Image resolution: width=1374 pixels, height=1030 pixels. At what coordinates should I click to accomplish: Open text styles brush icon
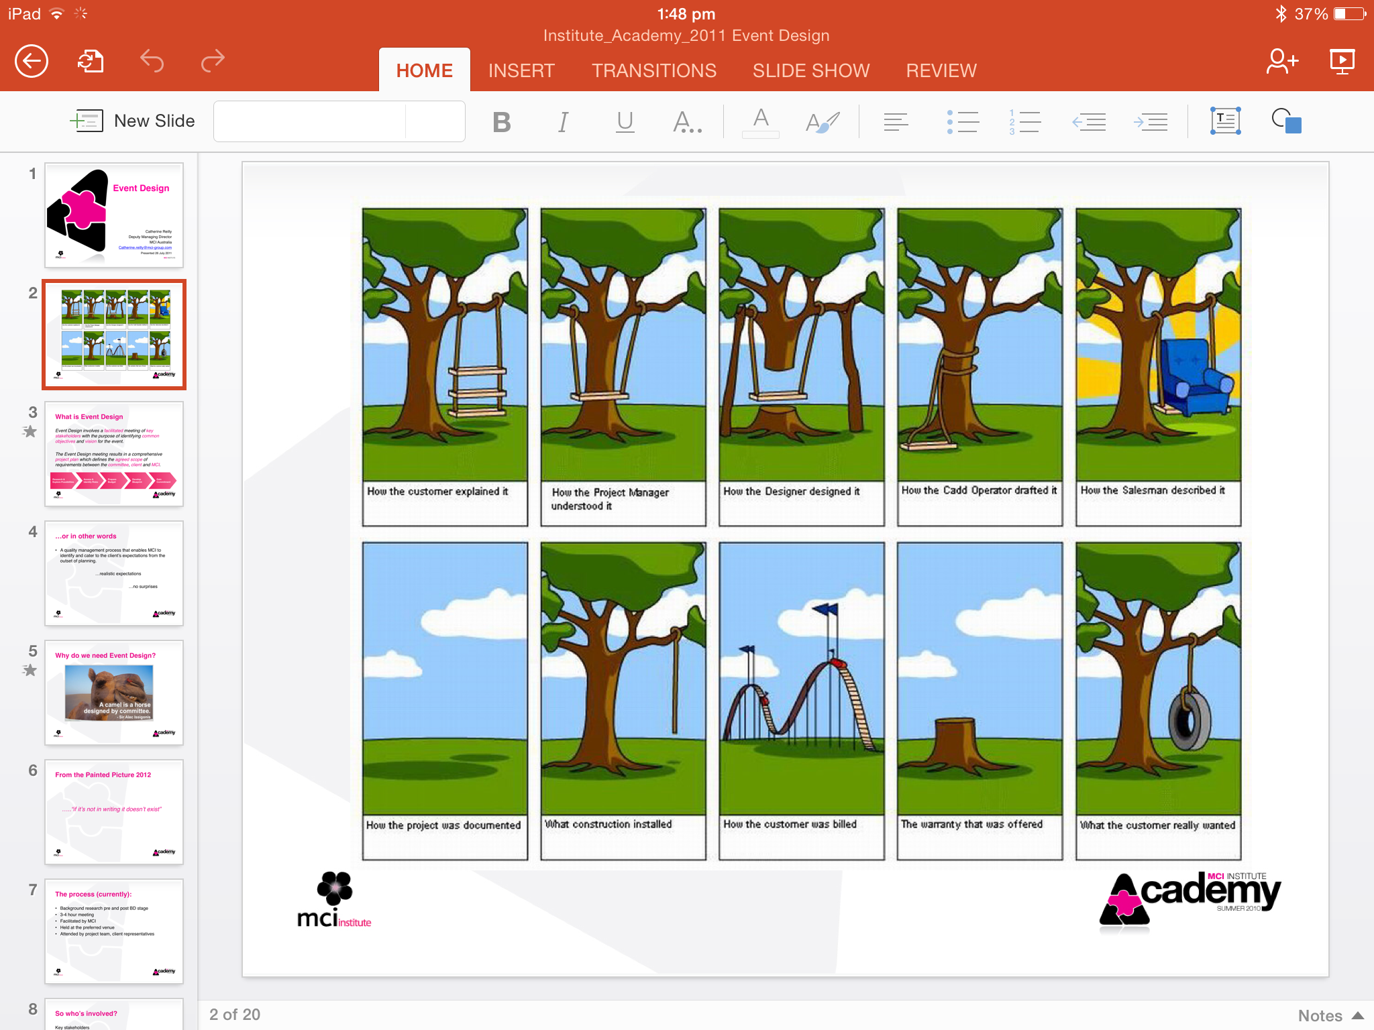point(823,122)
